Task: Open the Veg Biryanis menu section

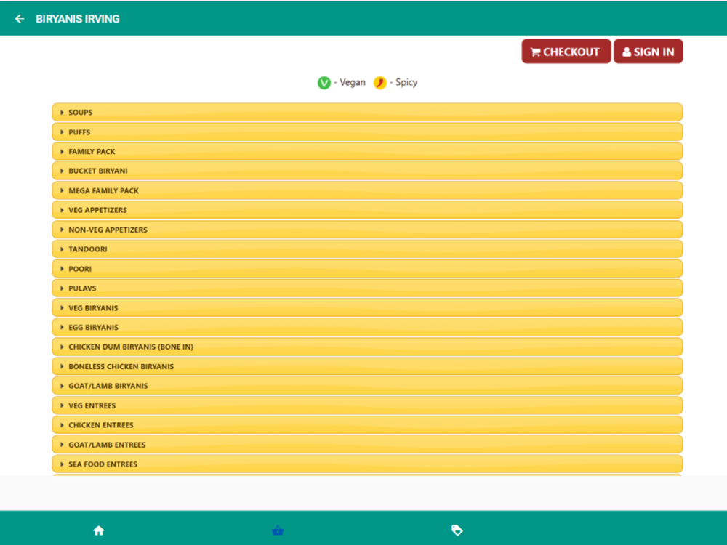Action: [367, 307]
